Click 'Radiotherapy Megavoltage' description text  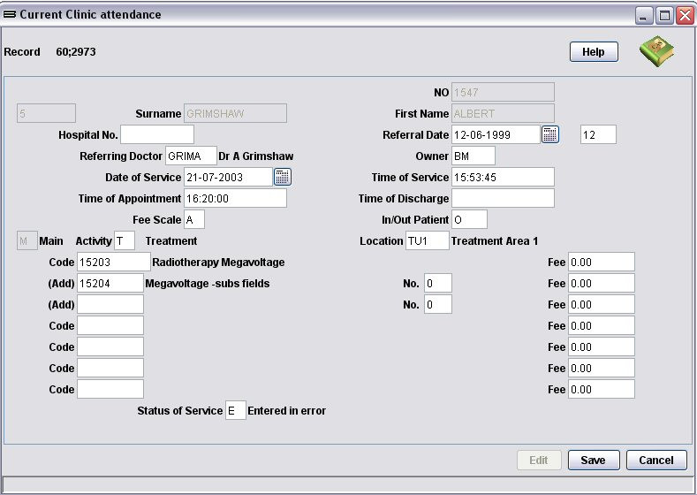tap(218, 262)
